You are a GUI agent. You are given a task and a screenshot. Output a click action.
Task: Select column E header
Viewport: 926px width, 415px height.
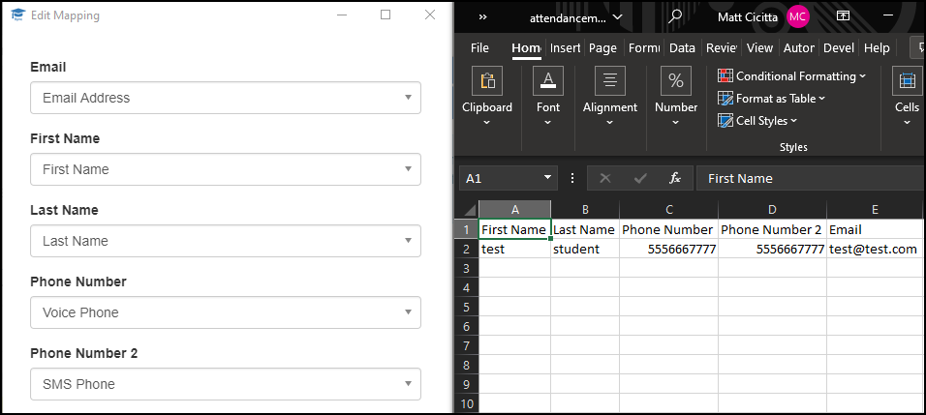click(875, 210)
